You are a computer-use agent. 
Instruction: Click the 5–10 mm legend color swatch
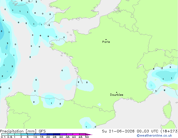click(31, 134)
